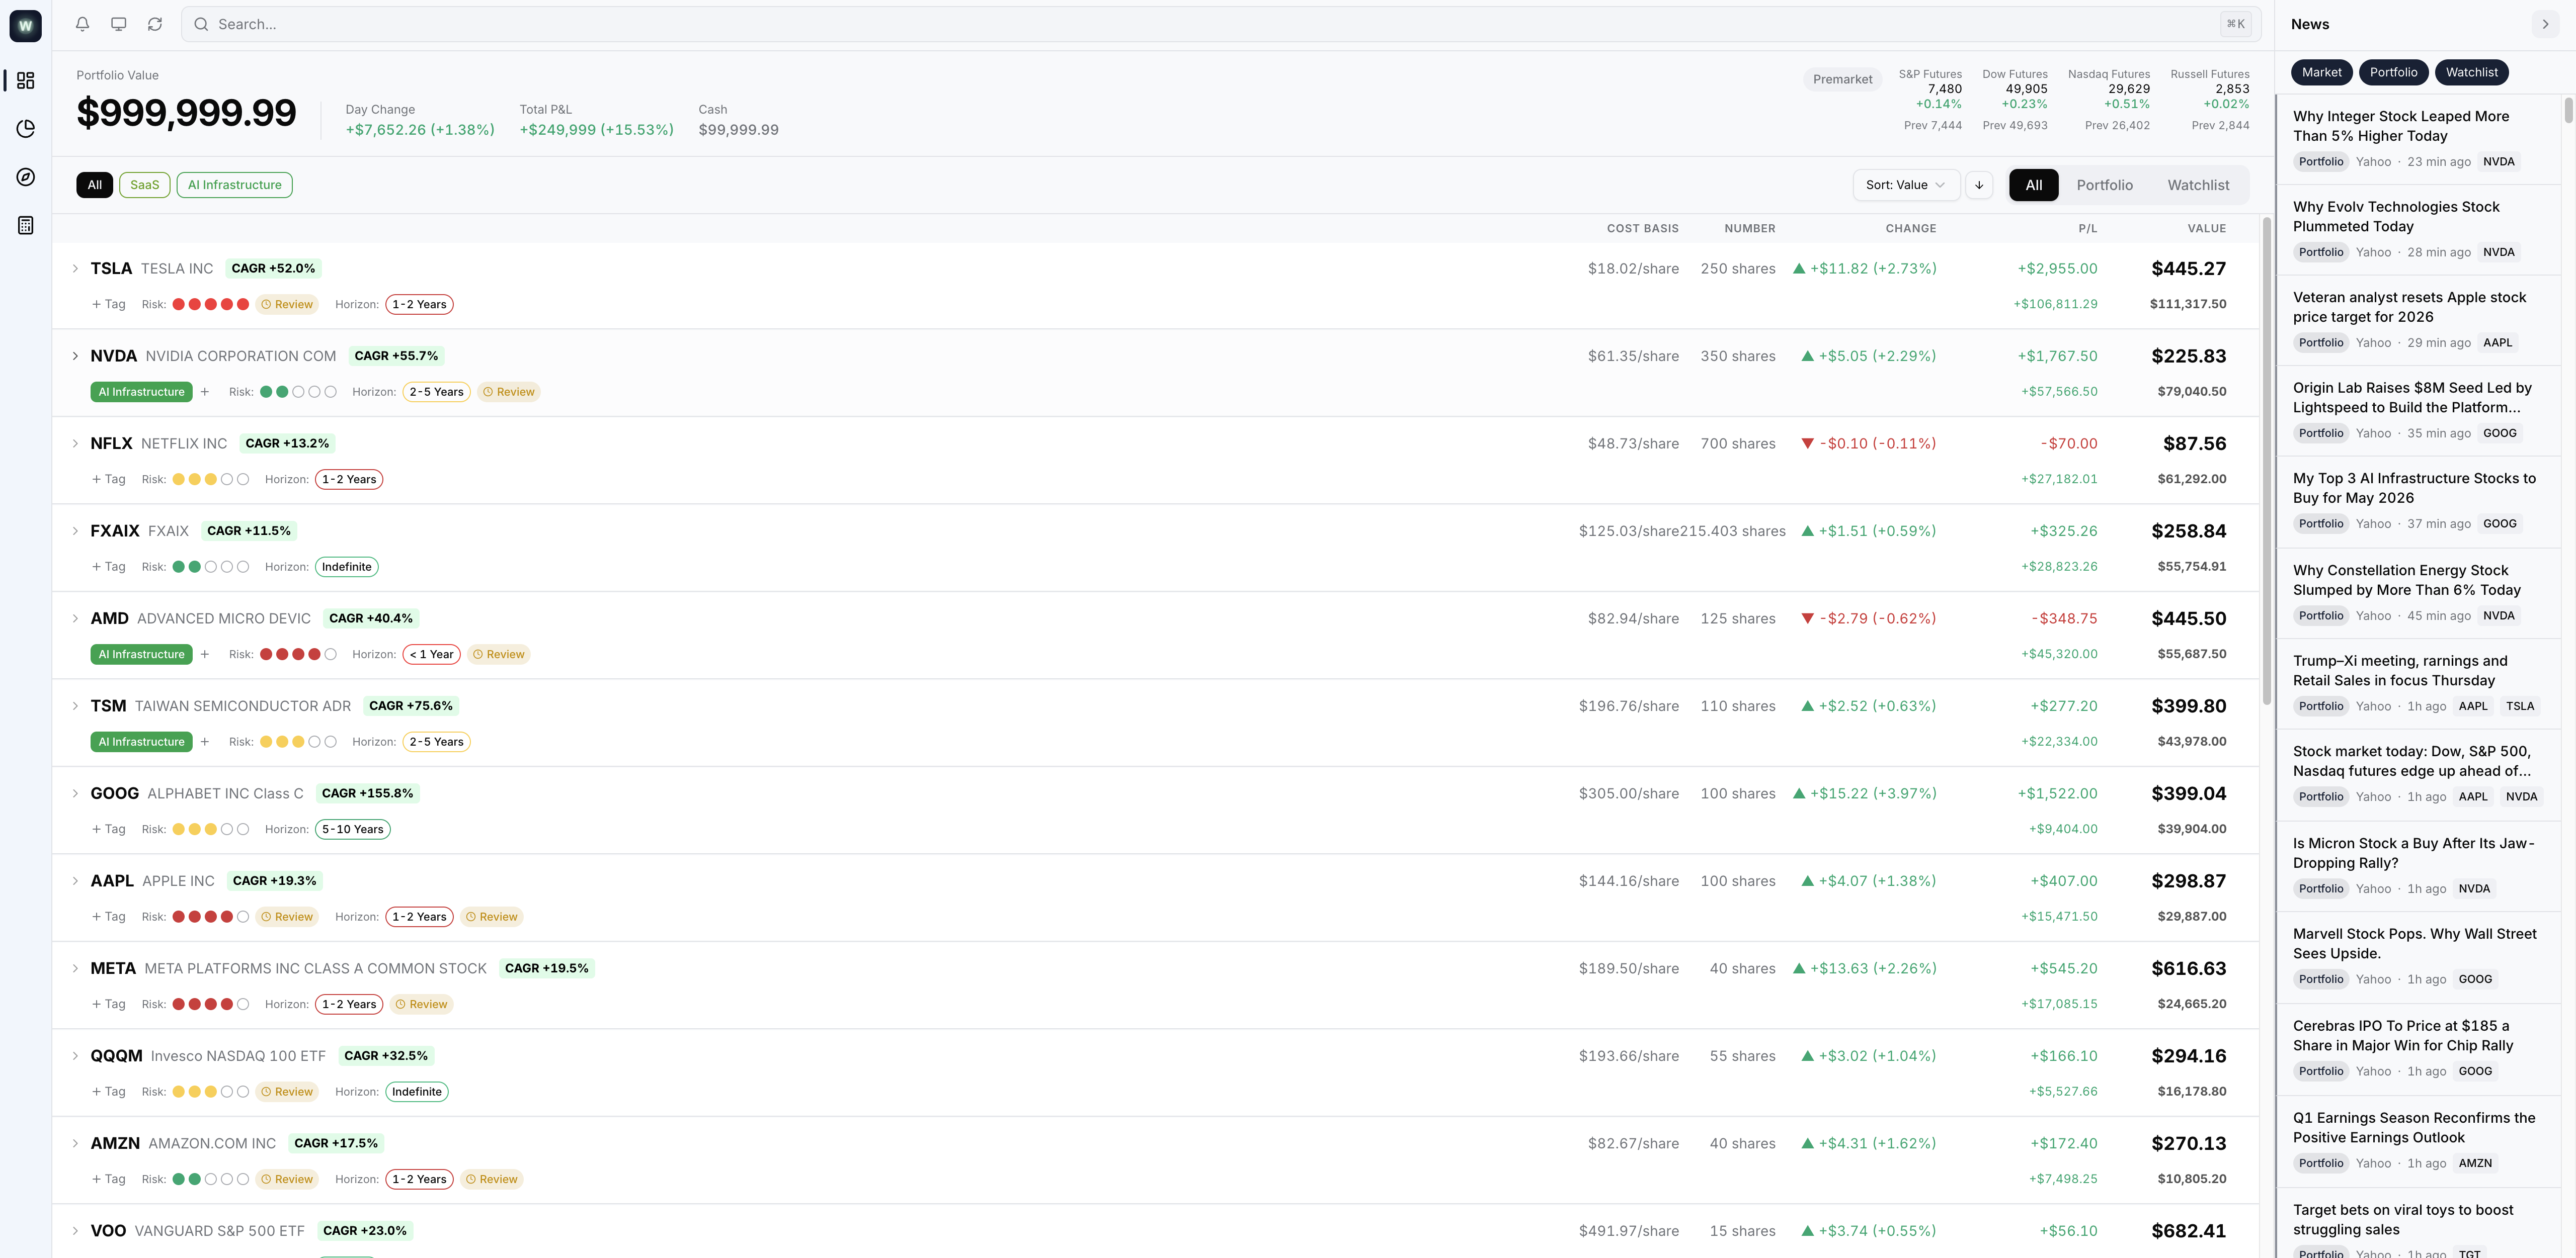
Task: Click the News panel vertical scrollbar
Action: 2568,110
